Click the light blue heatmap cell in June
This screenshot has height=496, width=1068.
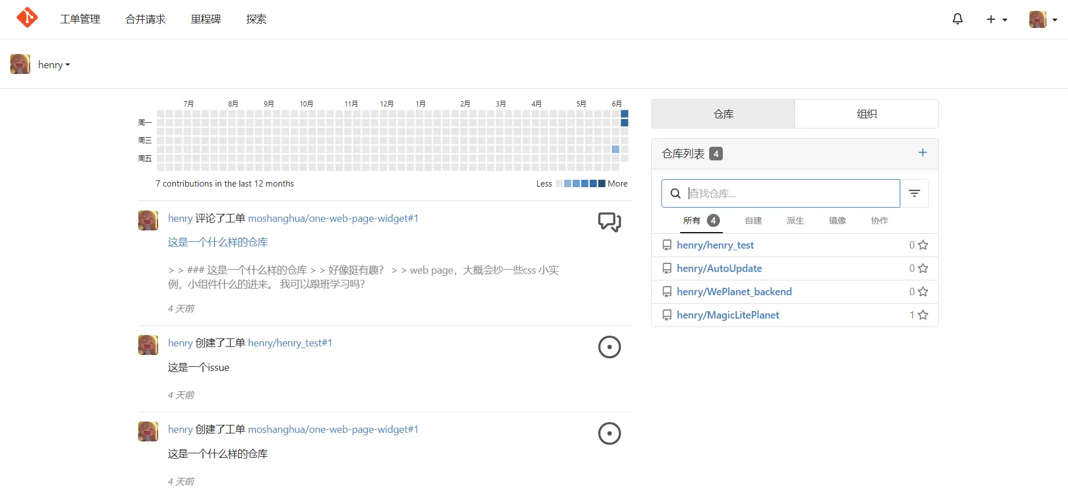(615, 150)
